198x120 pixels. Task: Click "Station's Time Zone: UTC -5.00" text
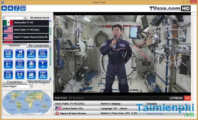(x=119, y=113)
